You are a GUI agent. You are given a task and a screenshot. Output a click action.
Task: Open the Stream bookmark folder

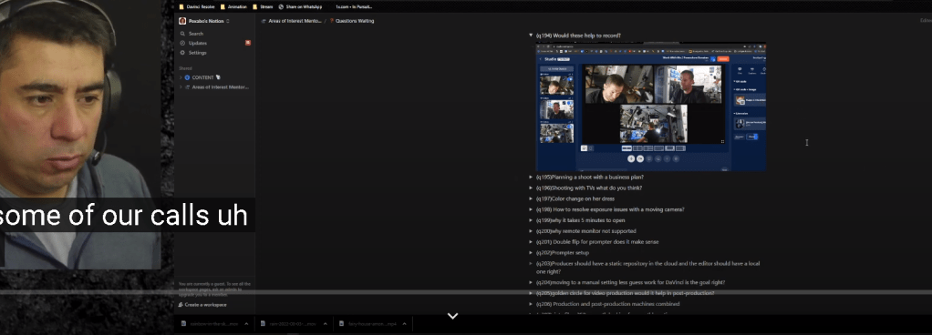point(263,6)
